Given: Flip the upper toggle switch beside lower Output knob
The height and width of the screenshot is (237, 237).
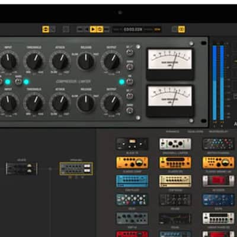Looking at the screenshot, I should pos(130,96).
